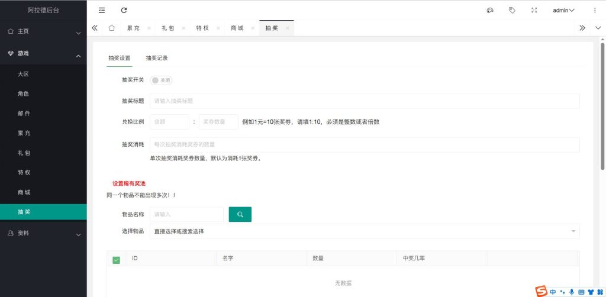Image resolution: width=606 pixels, height=297 pixels.
Task: Open the vertical three-dot more menu
Action: pos(595,10)
